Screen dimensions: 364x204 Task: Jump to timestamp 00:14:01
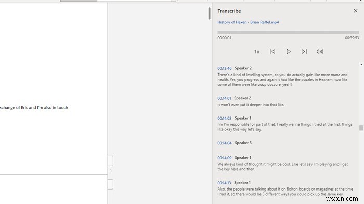click(224, 98)
